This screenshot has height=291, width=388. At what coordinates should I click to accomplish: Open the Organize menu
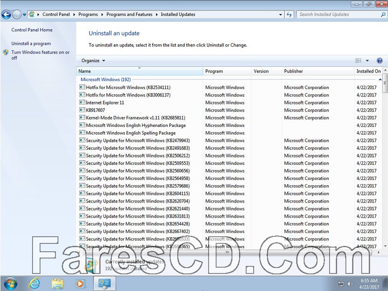(93, 61)
